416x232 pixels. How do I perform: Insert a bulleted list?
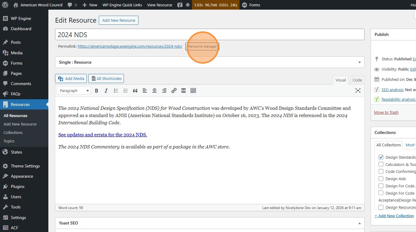pos(116,91)
